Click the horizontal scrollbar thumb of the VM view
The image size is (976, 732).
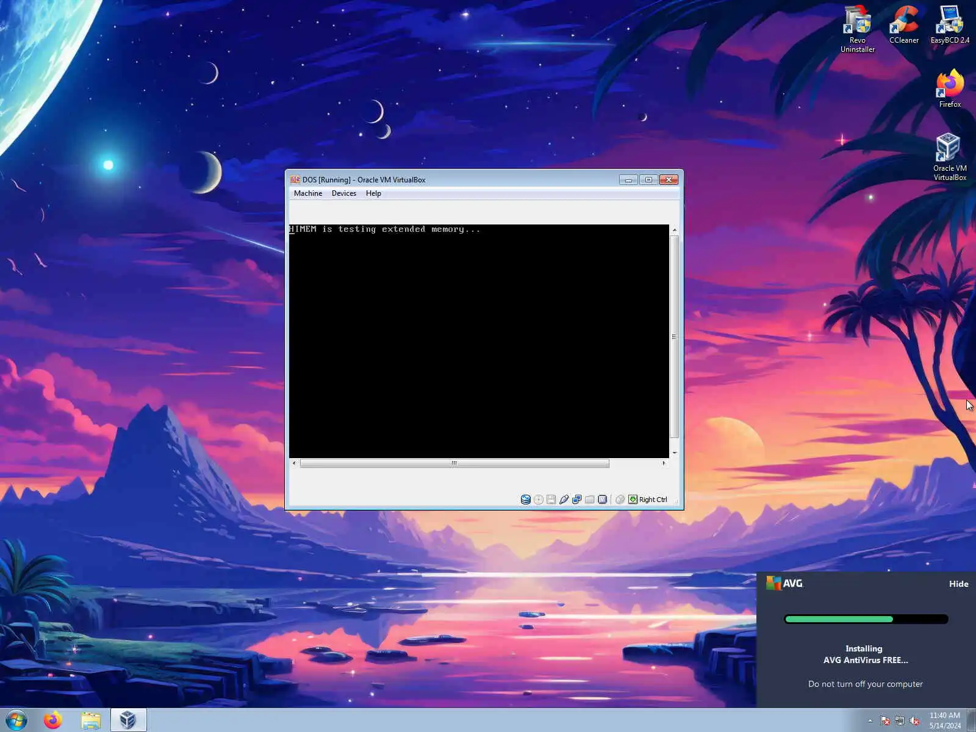pos(454,463)
